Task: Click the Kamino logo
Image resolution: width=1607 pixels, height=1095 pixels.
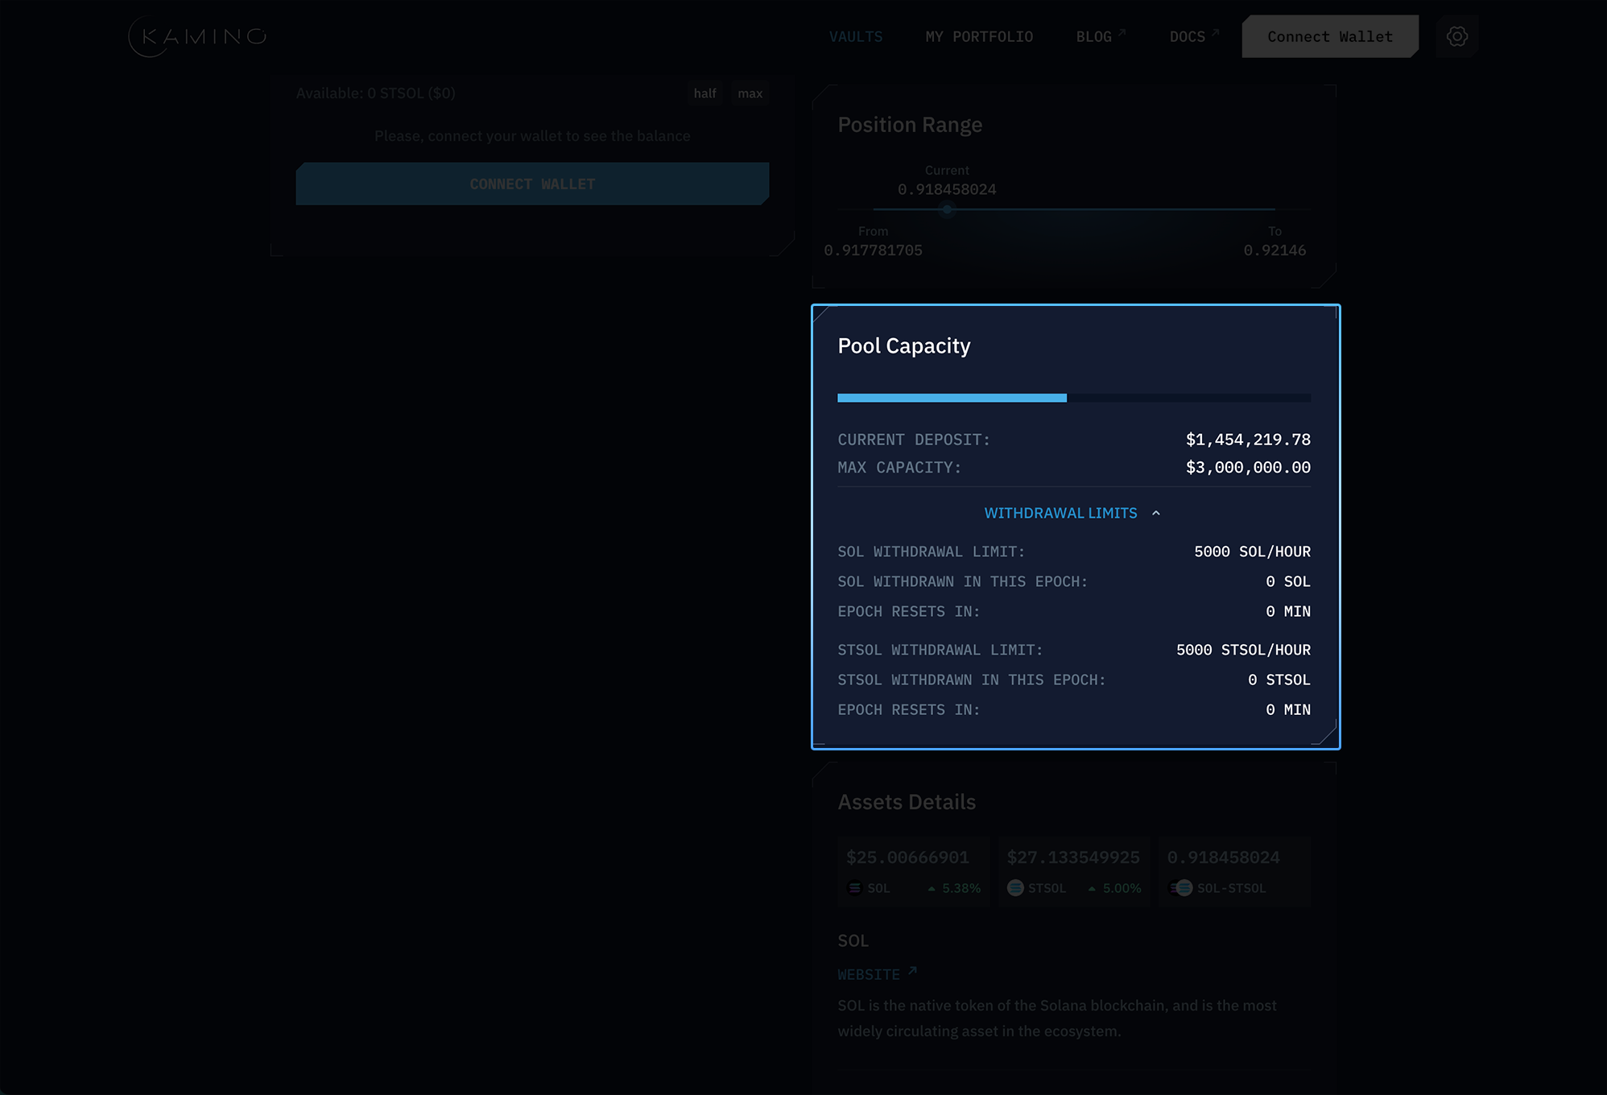Action: click(x=197, y=36)
